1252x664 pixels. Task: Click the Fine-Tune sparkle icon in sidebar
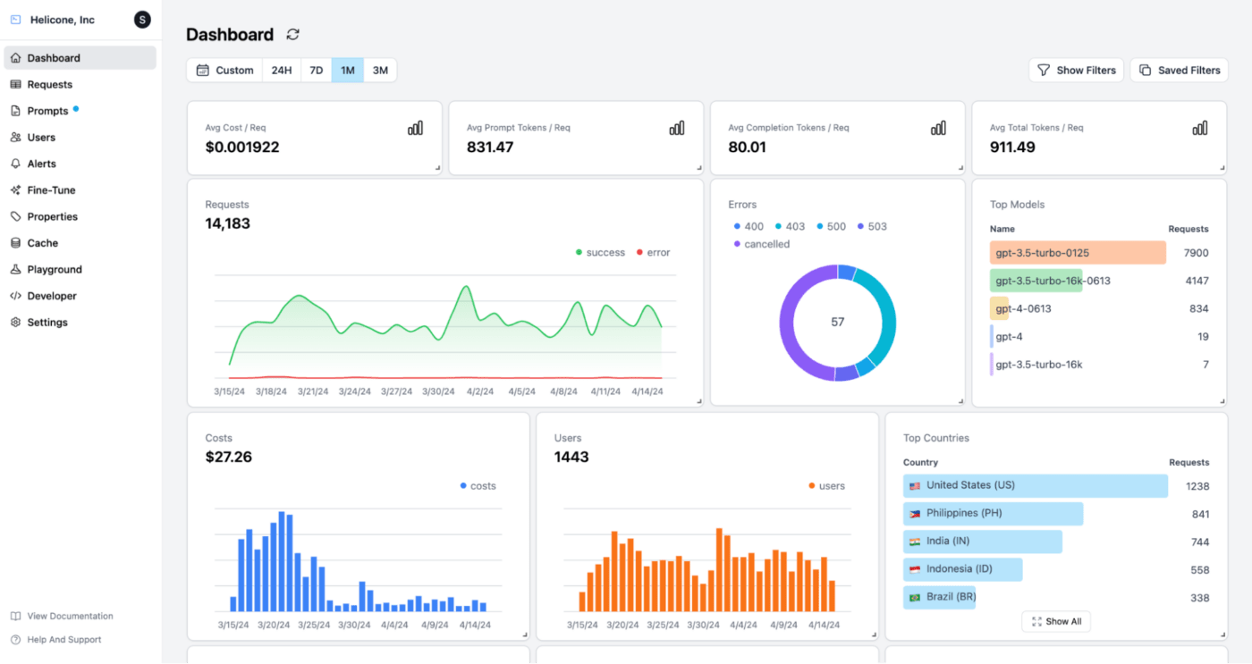(x=15, y=190)
